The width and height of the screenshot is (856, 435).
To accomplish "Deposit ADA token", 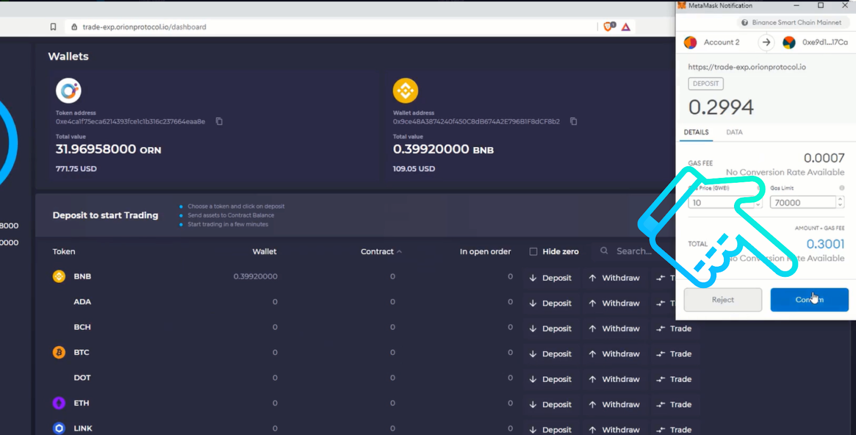I will tap(551, 303).
